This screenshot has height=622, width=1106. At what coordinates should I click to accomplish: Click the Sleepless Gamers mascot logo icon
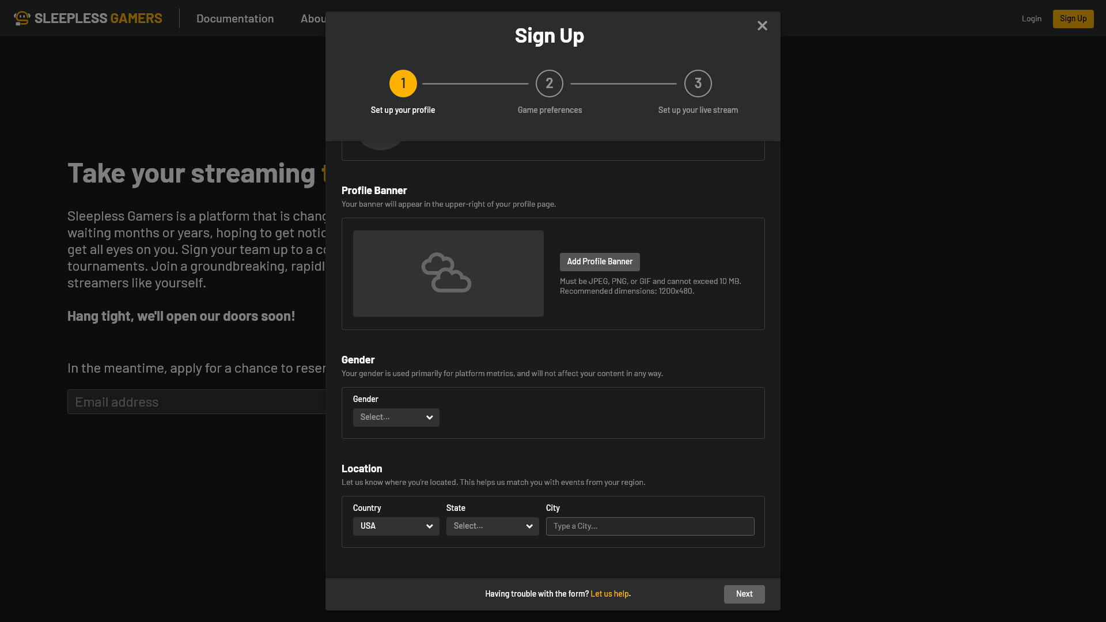(22, 18)
